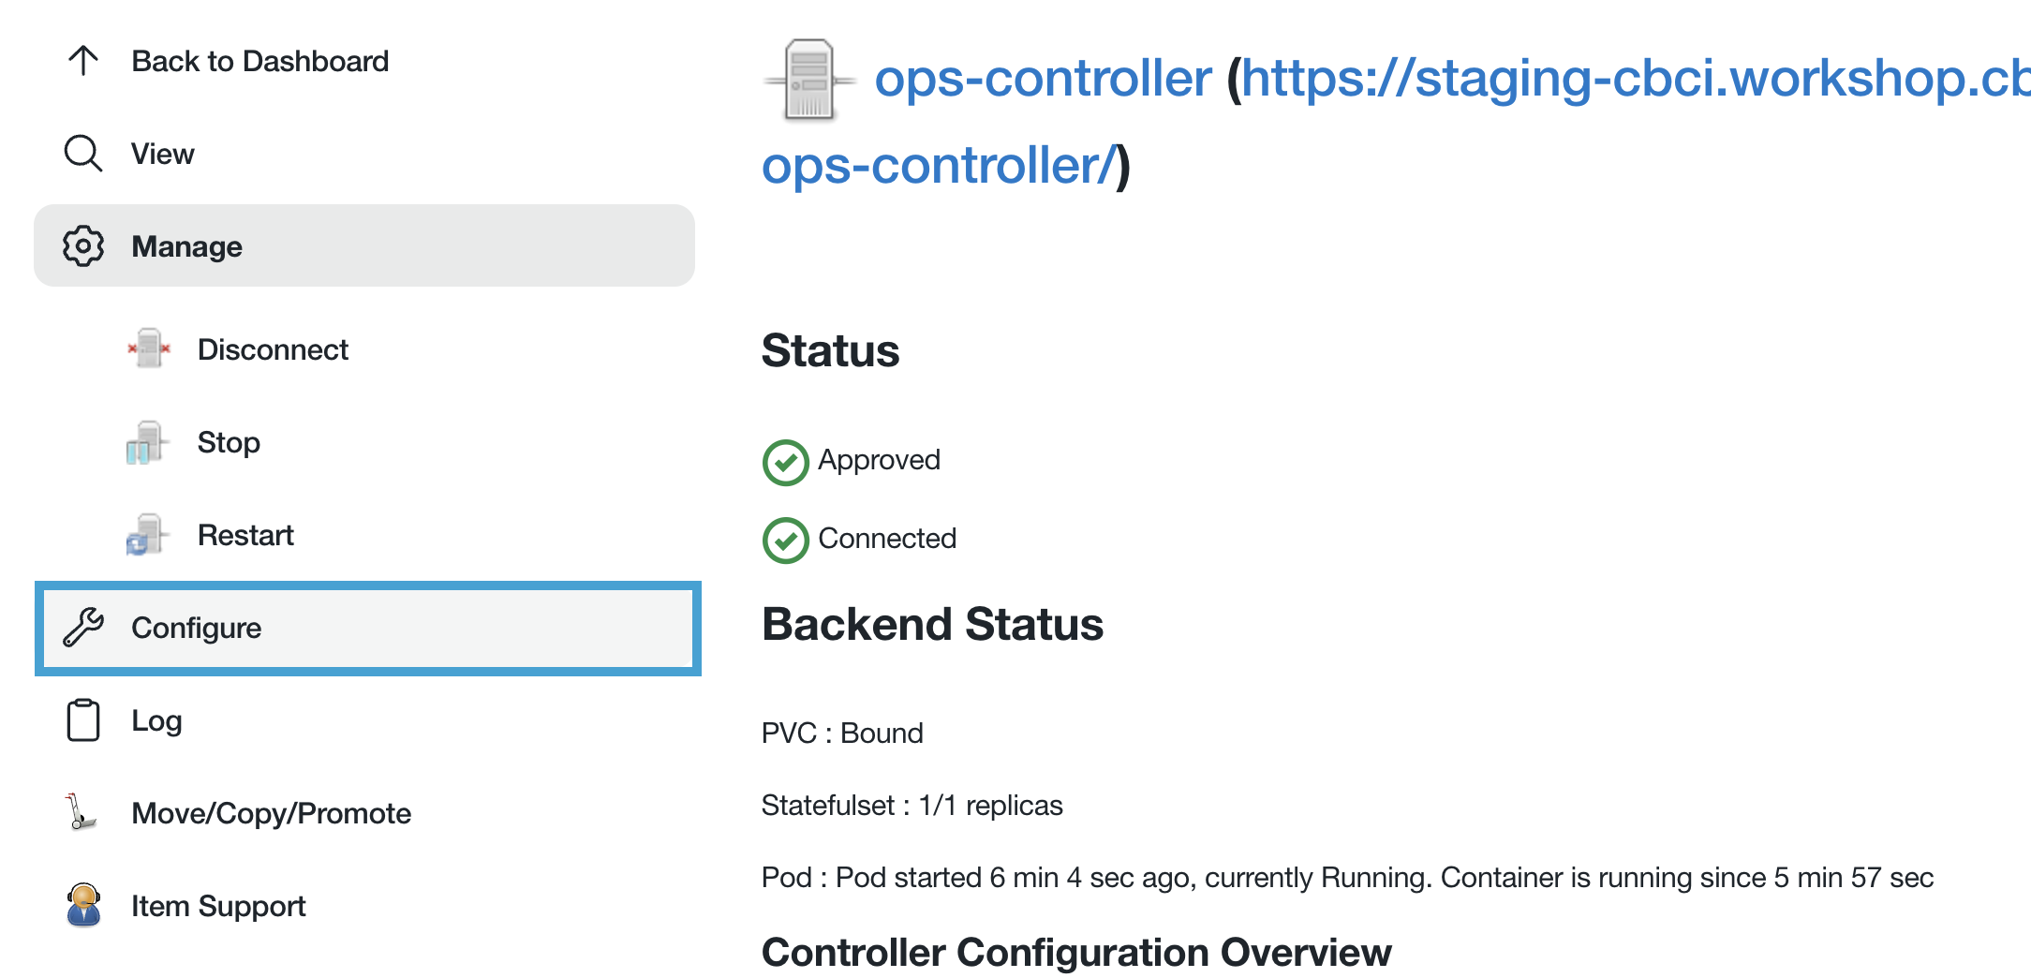Screen dimensions: 2031x978
Task: Select Configure from the sidebar
Action: 198,629
